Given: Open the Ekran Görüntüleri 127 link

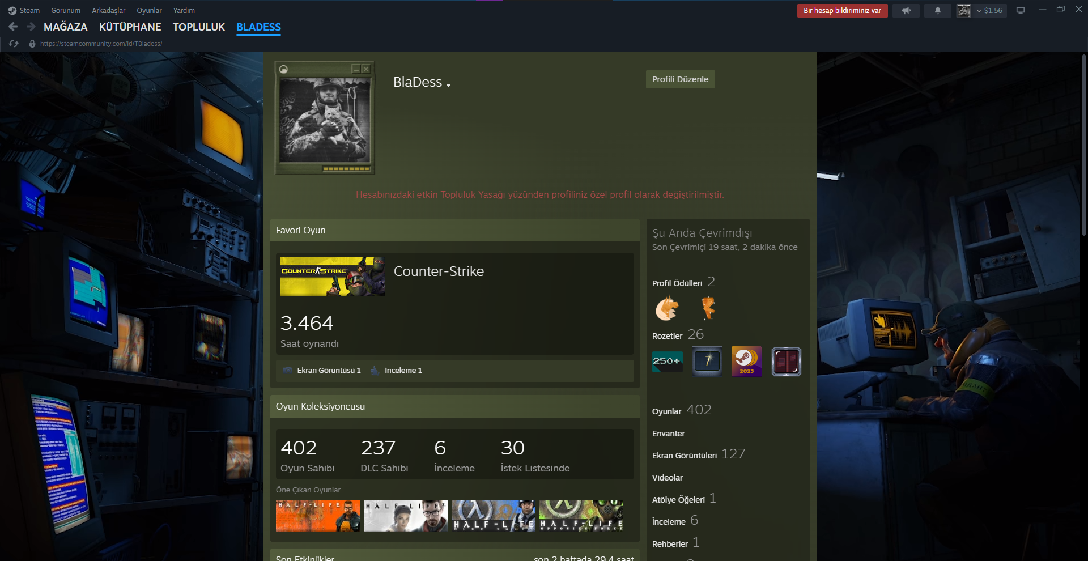Looking at the screenshot, I should (x=699, y=454).
